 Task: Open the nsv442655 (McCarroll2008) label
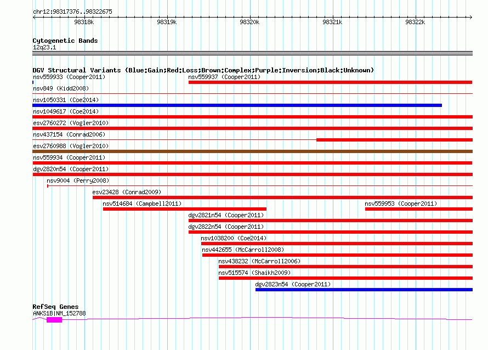coord(243,250)
